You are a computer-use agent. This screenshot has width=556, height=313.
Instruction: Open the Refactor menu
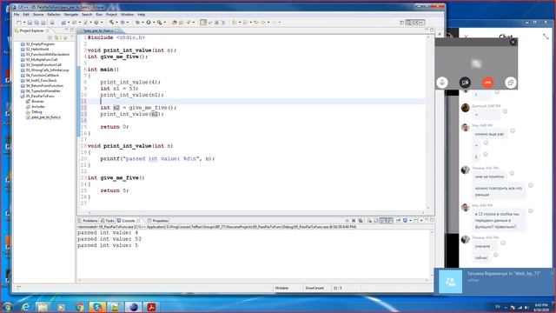[54, 15]
